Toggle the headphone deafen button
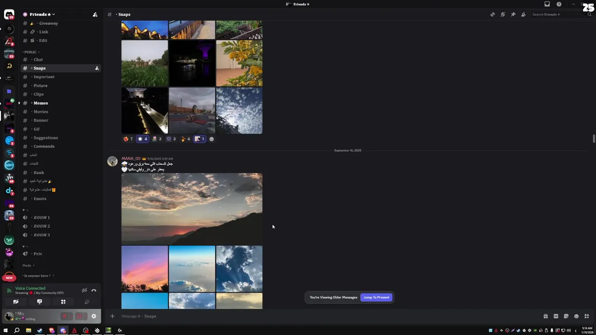The height and width of the screenshot is (335, 596). coord(79,316)
